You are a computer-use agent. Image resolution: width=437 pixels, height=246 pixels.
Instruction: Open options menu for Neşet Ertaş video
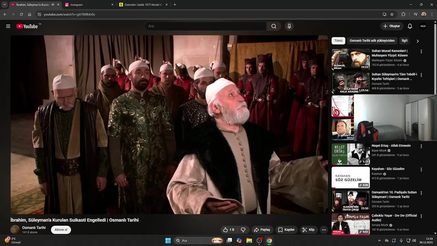[421, 146]
